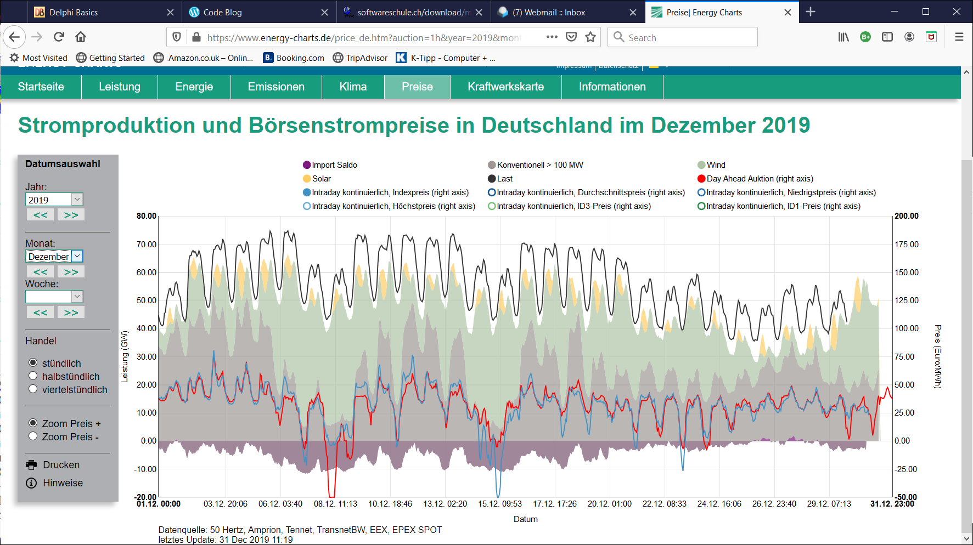Toggle the Wind legend color swatch
Viewport: 973px width, 545px height.
701,164
